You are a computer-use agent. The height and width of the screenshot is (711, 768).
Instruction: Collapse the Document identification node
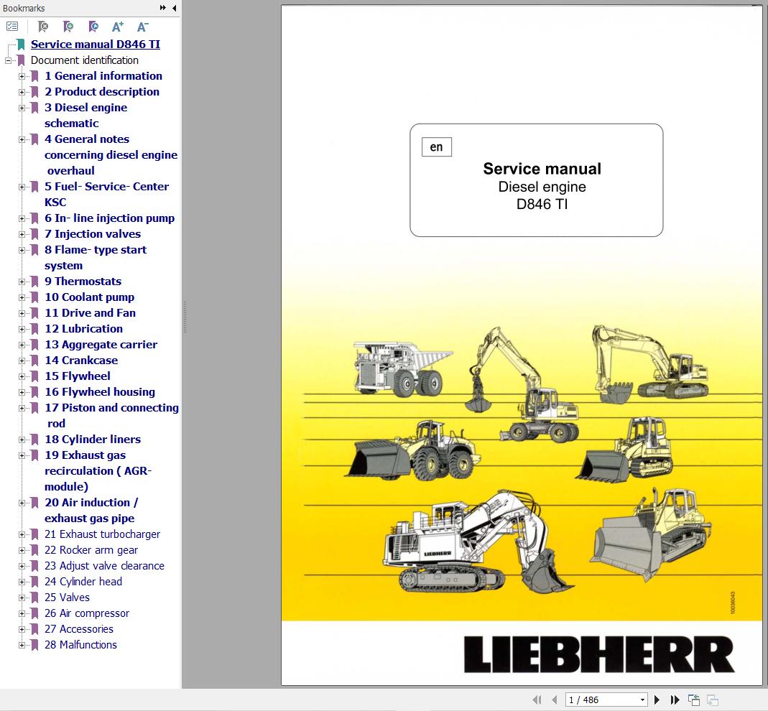click(8, 61)
